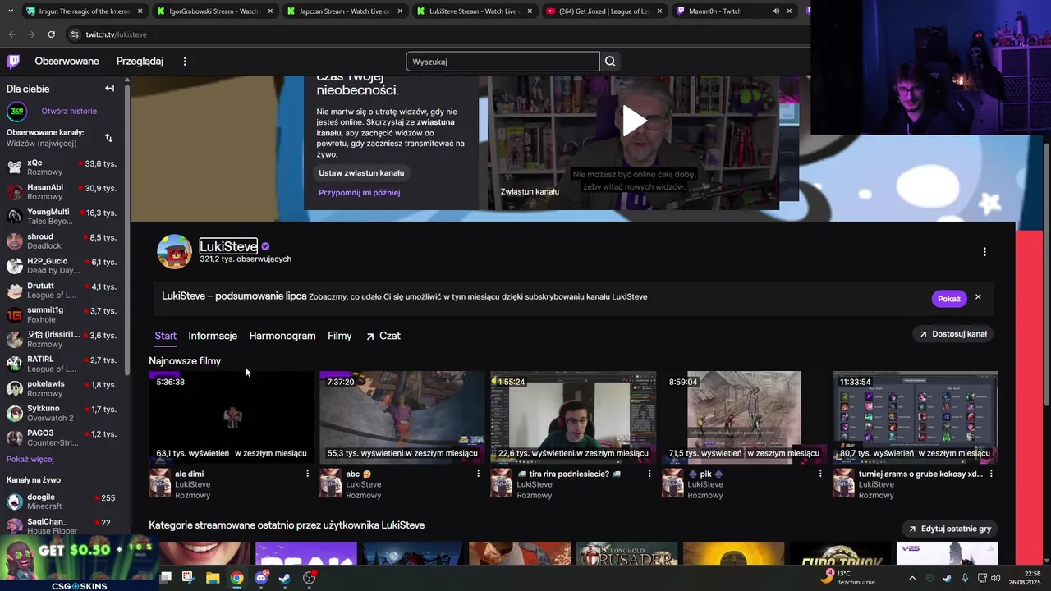Open the Obserwowane navigation link
The height and width of the screenshot is (591, 1051).
[x=67, y=62]
